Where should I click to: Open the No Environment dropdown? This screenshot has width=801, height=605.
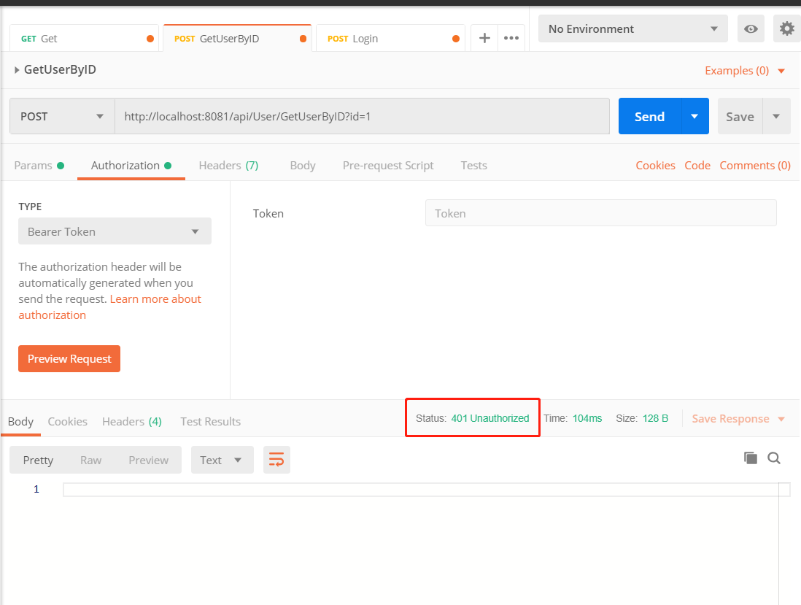[x=633, y=28]
